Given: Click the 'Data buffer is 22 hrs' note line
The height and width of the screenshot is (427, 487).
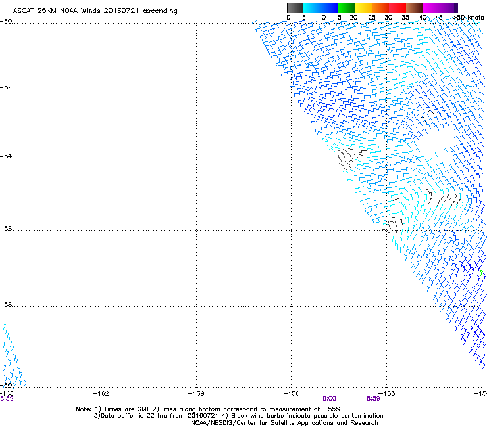Looking at the screenshot, I should (238, 416).
